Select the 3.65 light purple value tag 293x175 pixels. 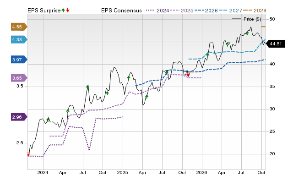click(x=19, y=78)
